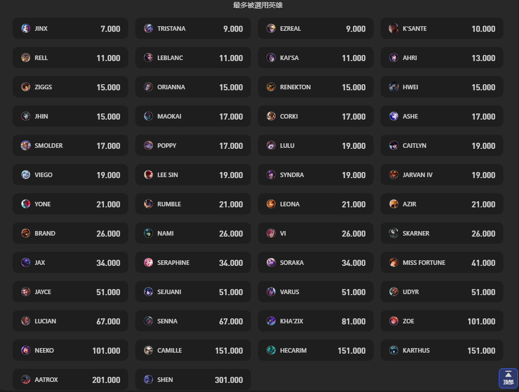The image size is (519, 392).
Task: Pick the odds value 26.000 for SKARNER
Action: pyautogui.click(x=483, y=234)
